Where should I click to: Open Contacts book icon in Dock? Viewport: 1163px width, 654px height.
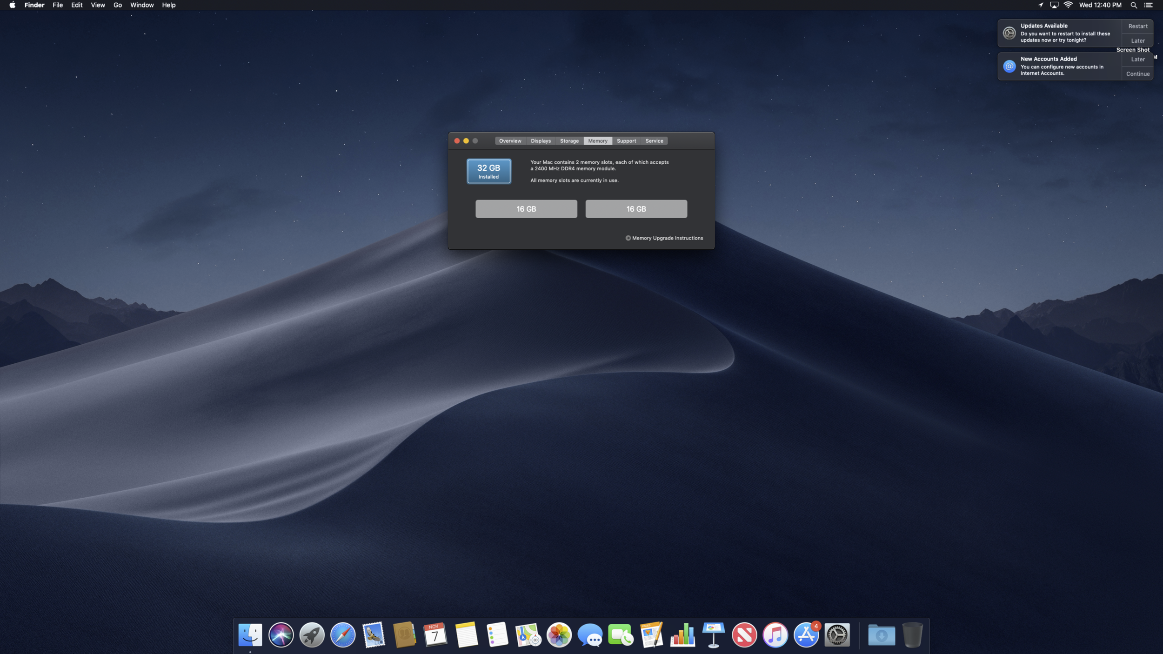404,635
